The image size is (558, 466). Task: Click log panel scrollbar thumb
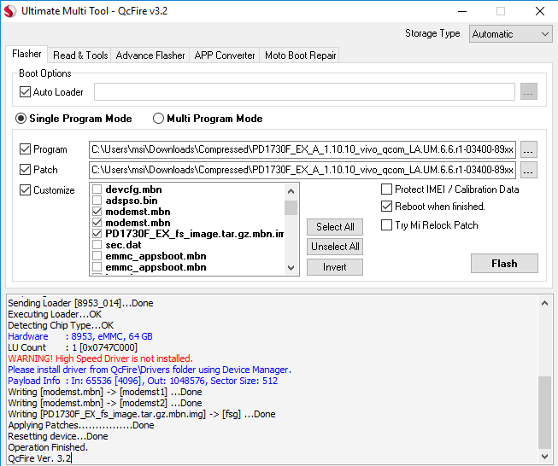(544, 412)
